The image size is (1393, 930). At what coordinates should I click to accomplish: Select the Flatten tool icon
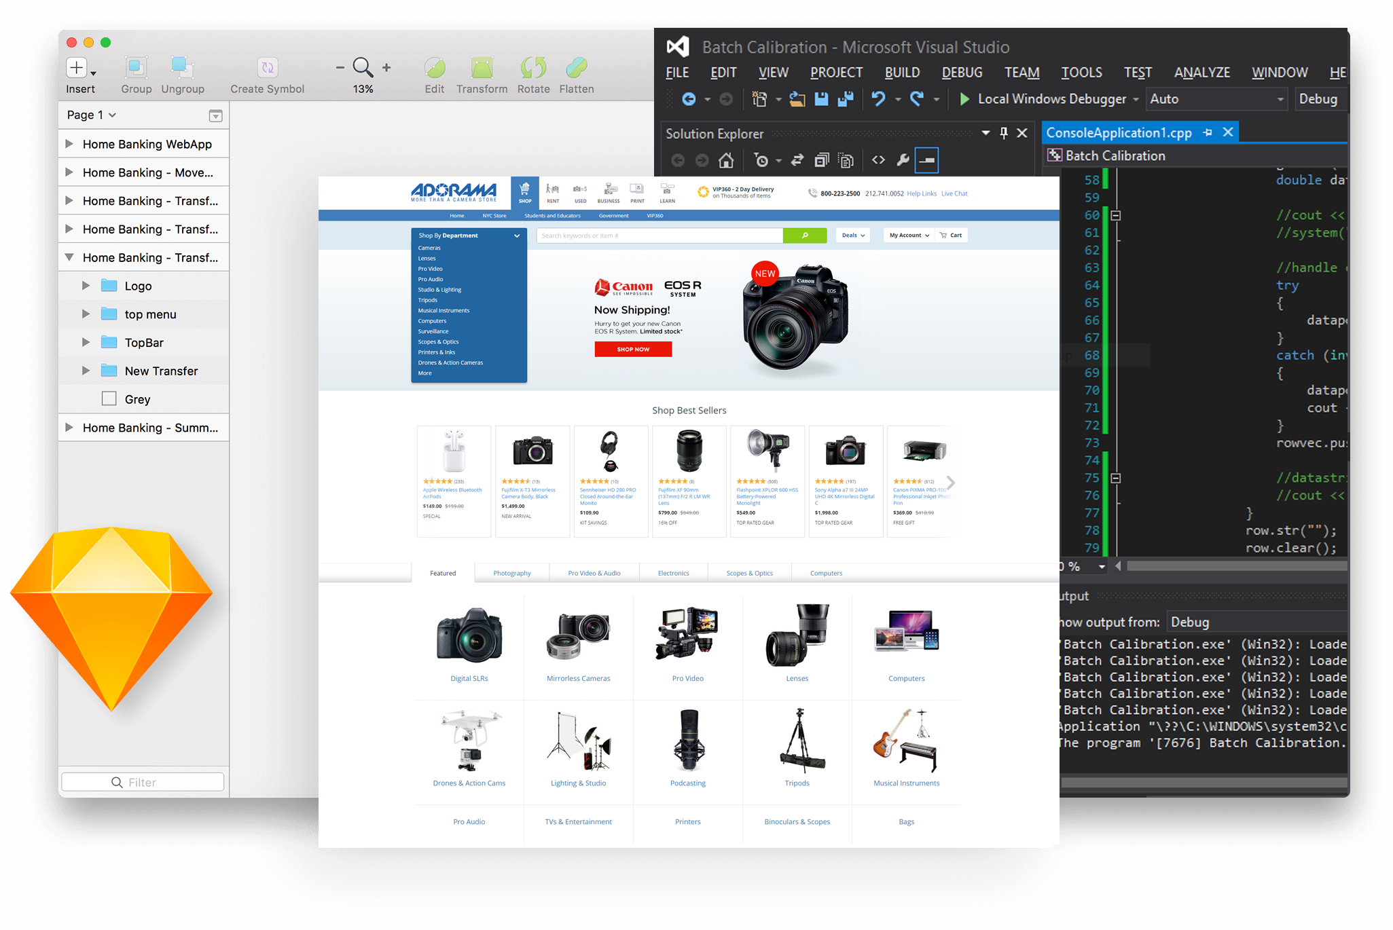[577, 67]
